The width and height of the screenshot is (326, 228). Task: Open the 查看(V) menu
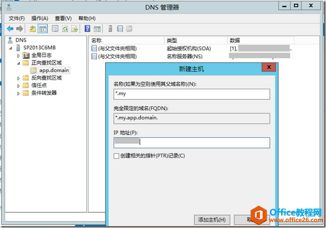tap(63, 18)
